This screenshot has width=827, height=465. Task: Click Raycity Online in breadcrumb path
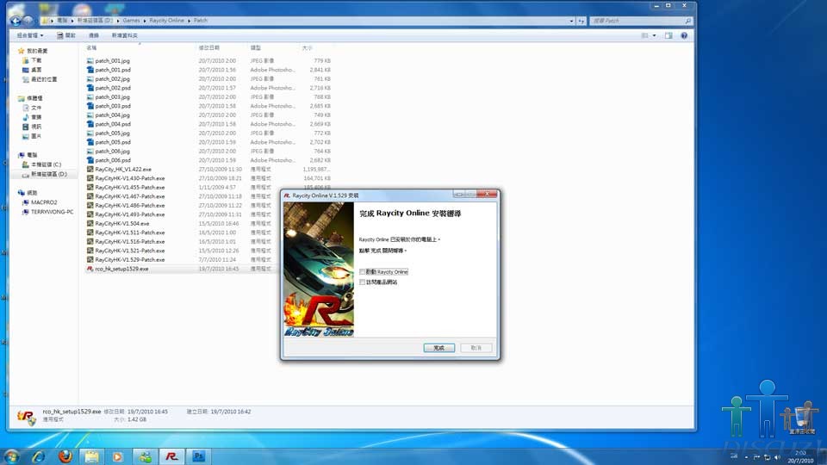coord(166,21)
